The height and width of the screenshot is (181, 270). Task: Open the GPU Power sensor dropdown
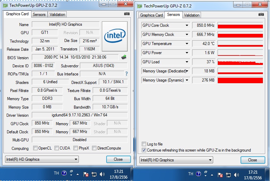pyautogui.click(x=187, y=53)
